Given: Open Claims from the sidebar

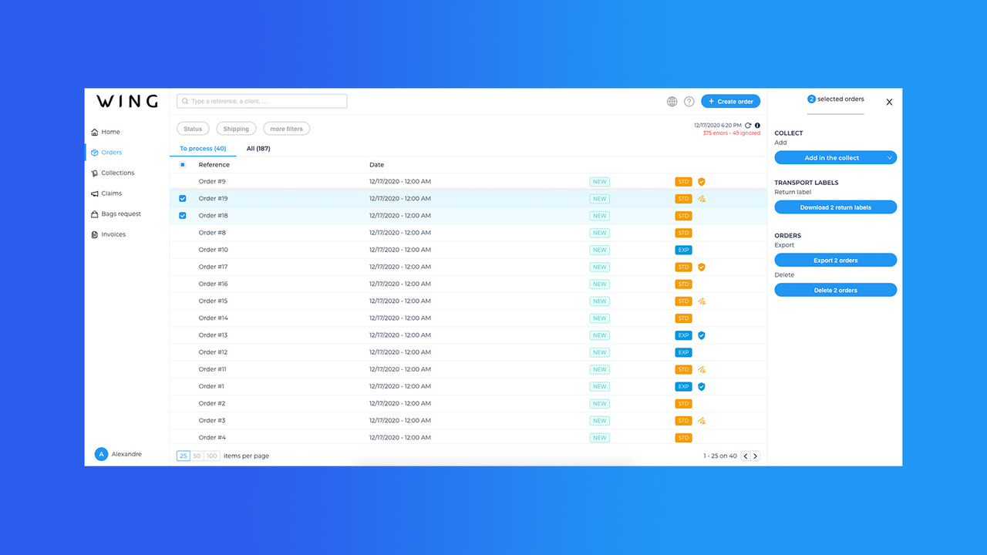Looking at the screenshot, I should point(110,193).
